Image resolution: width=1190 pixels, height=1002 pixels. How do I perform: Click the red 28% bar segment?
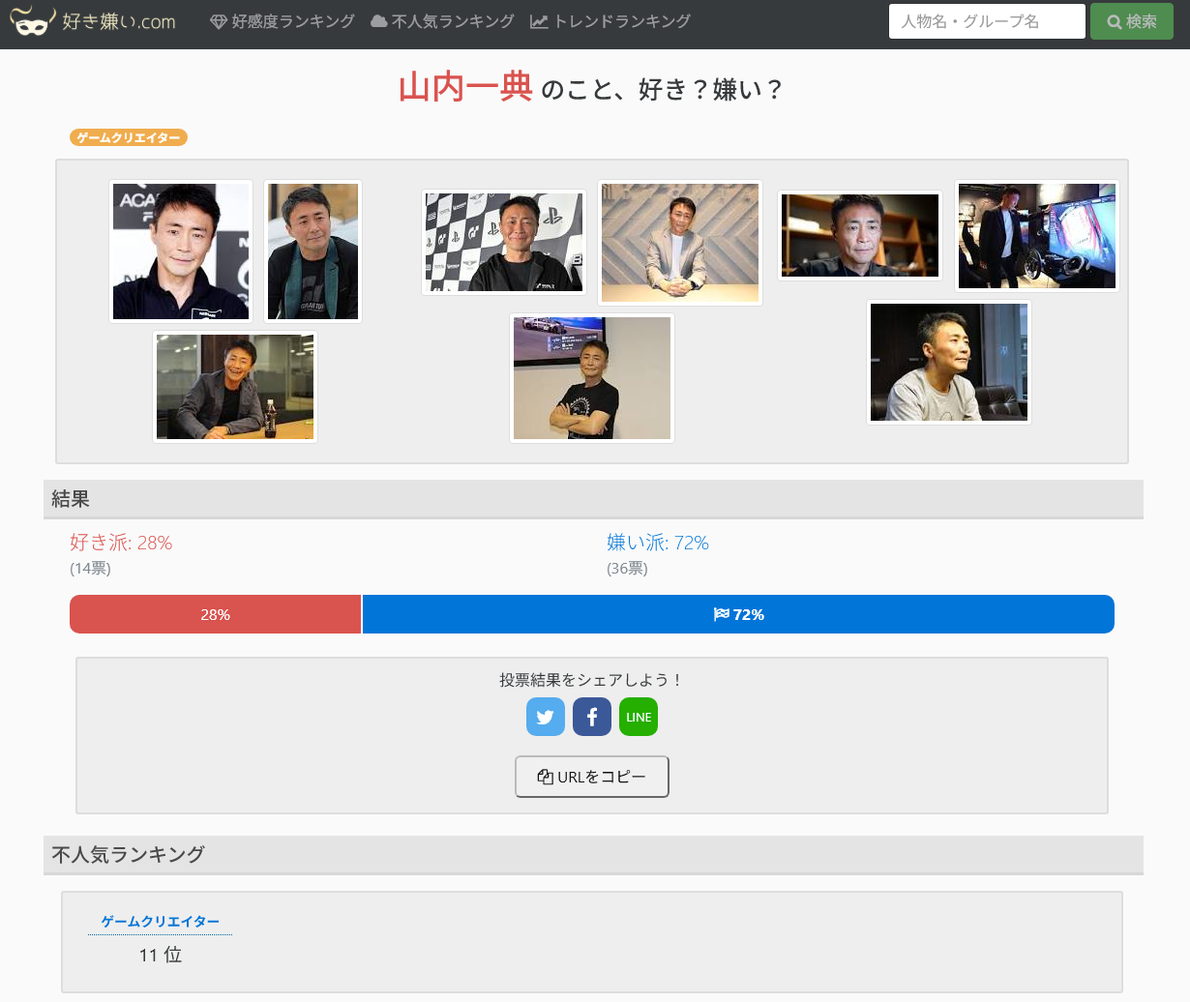point(216,614)
